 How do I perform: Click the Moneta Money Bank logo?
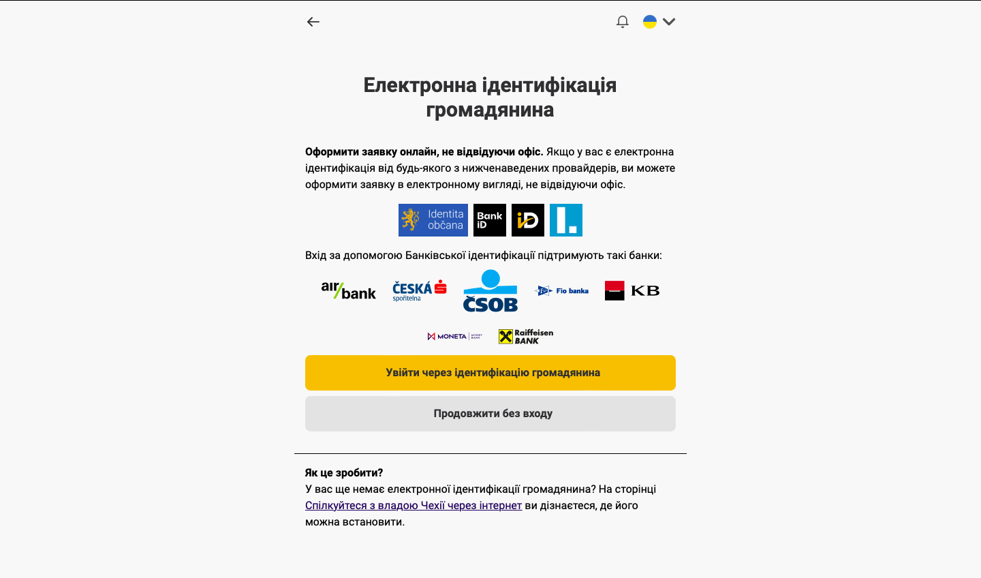click(x=455, y=336)
